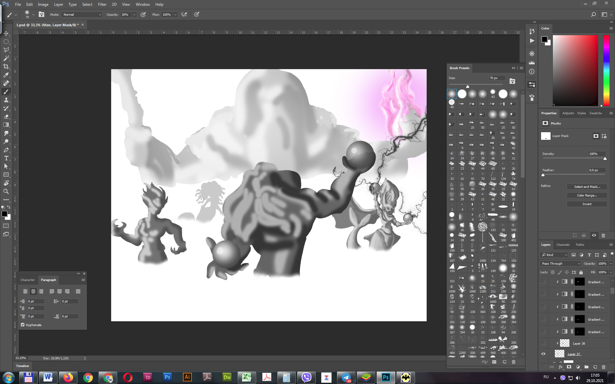
Task: Select the Move tool
Action: (6, 33)
